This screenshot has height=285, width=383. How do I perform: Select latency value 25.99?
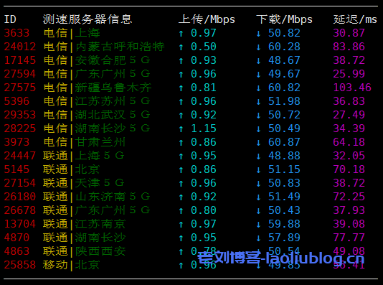coord(349,74)
